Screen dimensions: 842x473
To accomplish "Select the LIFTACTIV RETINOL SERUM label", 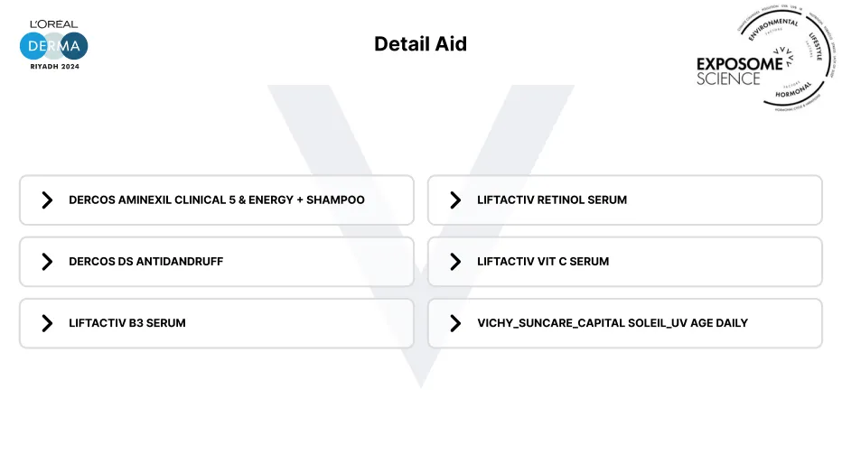I will [552, 200].
